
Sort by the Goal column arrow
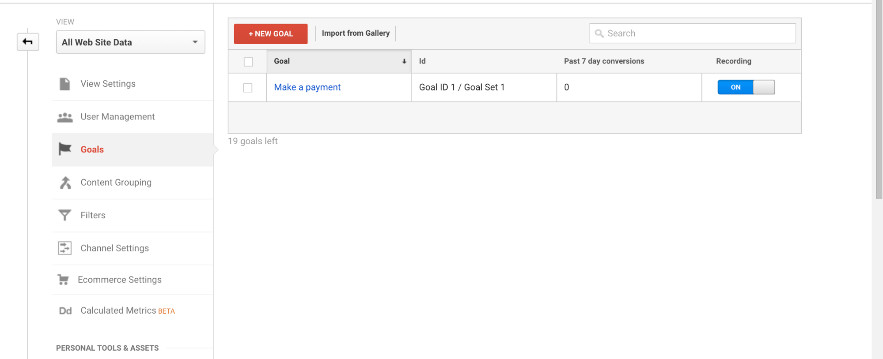click(404, 62)
